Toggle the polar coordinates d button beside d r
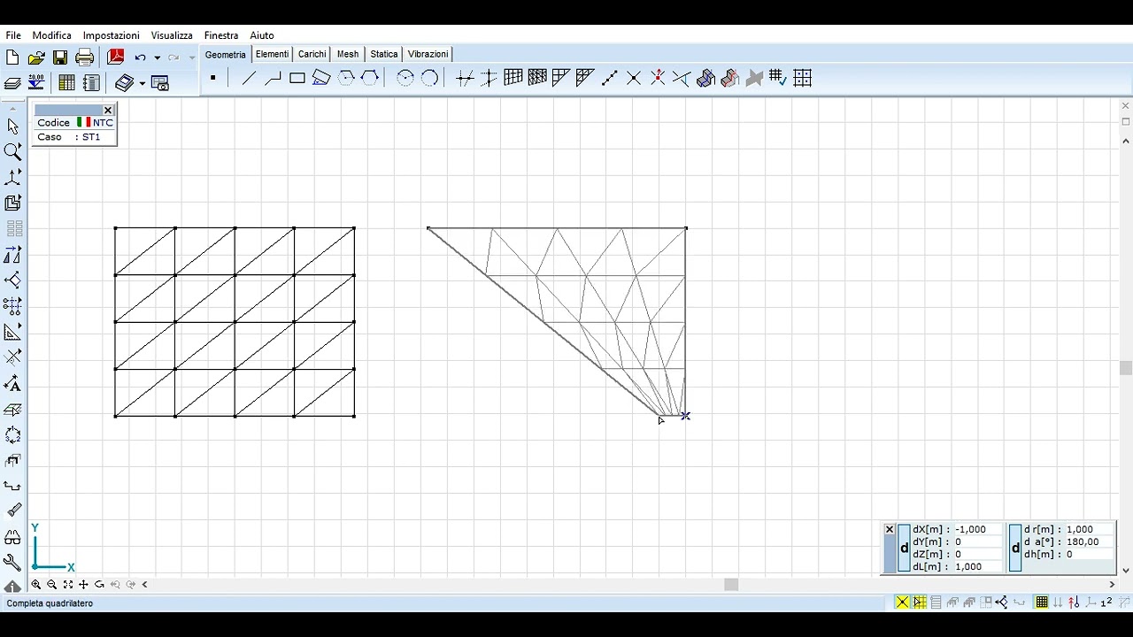The width and height of the screenshot is (1133, 637). click(1015, 549)
